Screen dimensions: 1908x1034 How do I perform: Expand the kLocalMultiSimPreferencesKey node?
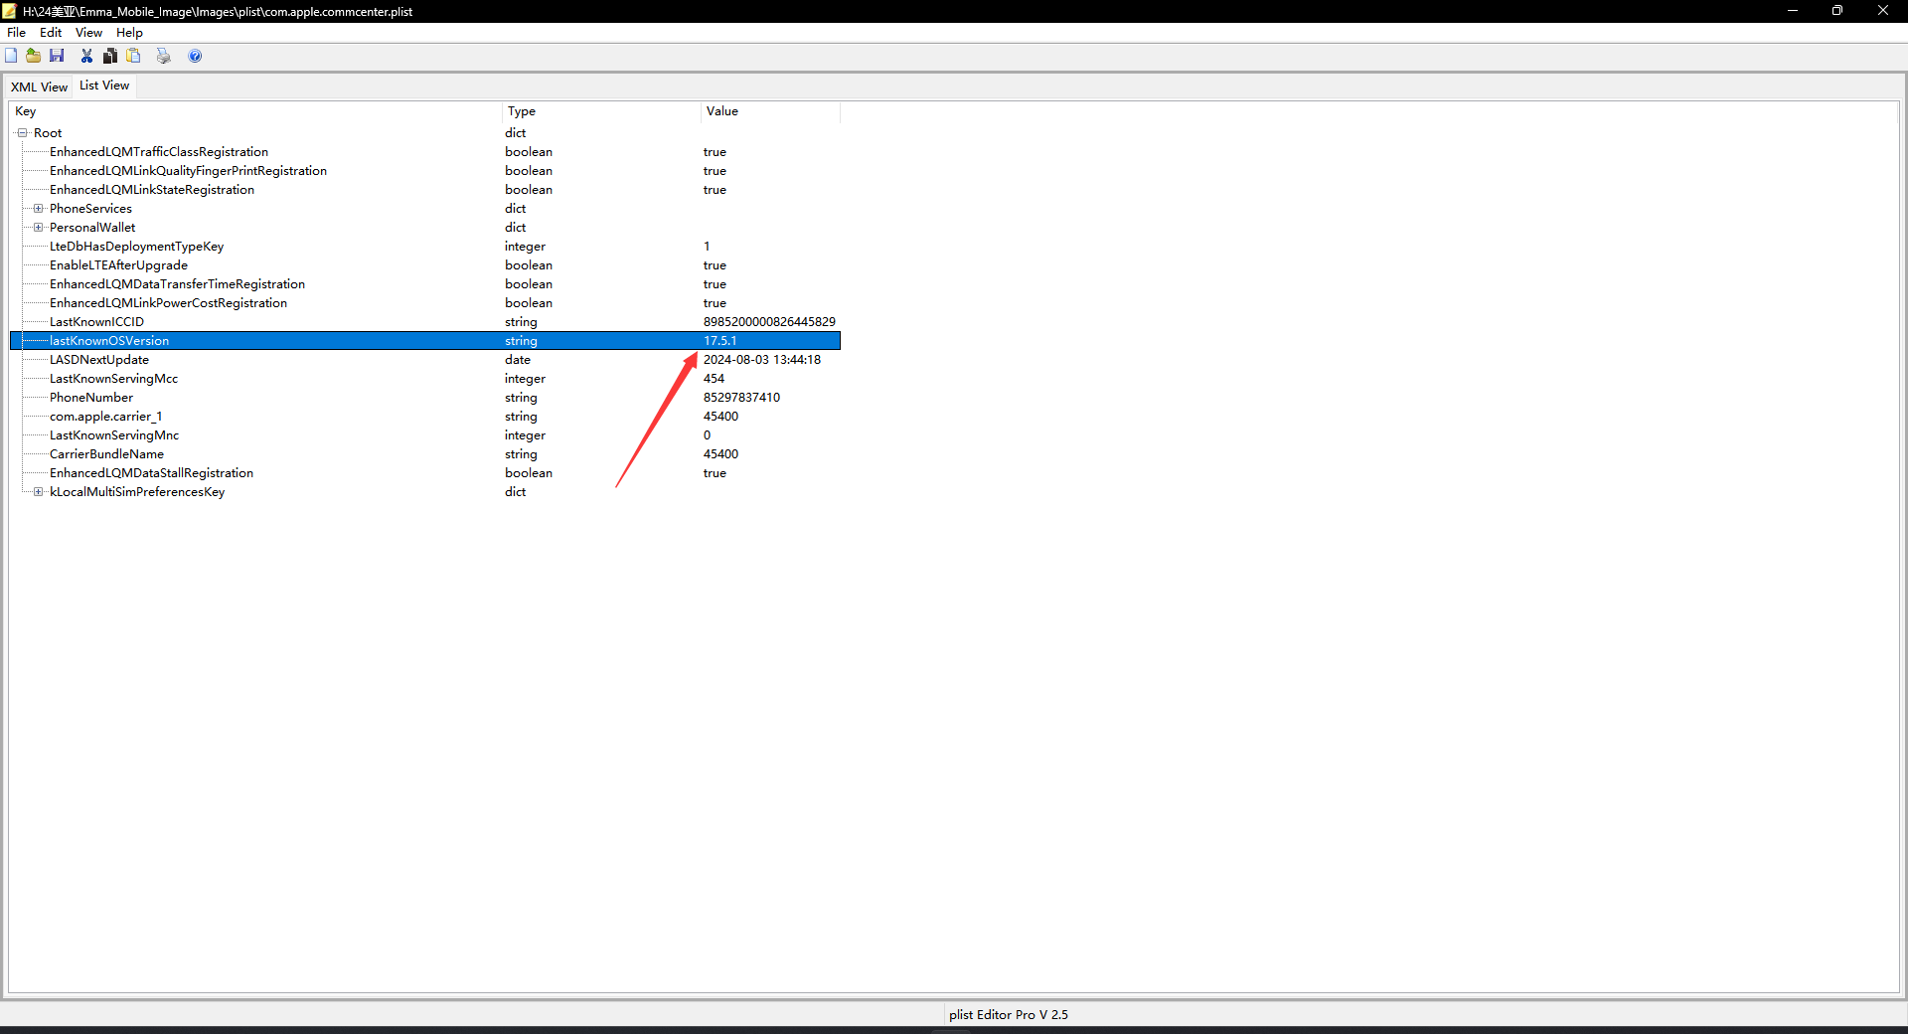click(x=38, y=492)
